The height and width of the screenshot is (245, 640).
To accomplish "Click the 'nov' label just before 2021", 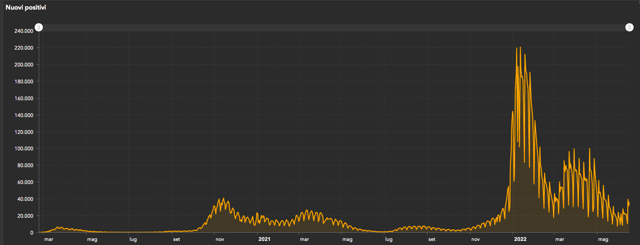I will (x=220, y=239).
